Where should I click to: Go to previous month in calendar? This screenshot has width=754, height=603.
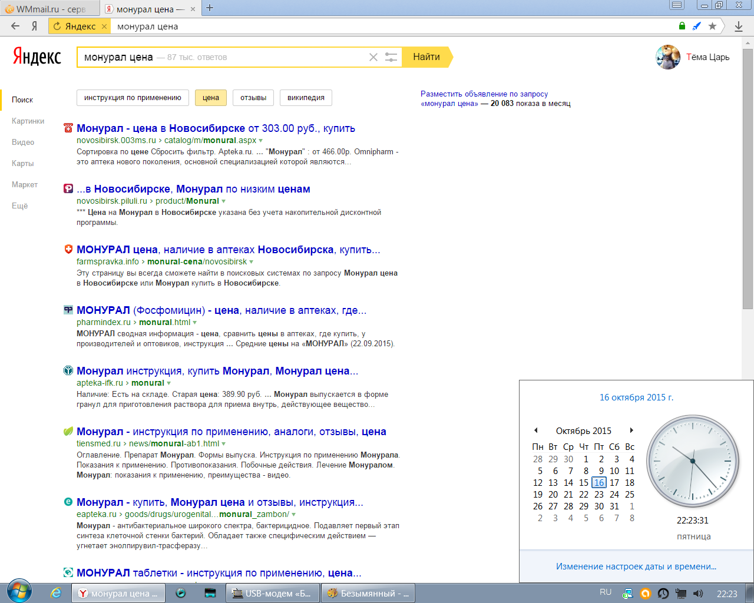536,430
